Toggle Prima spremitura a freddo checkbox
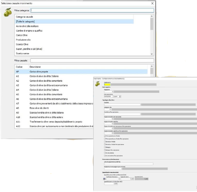The image size is (197, 192). pos(105,136)
